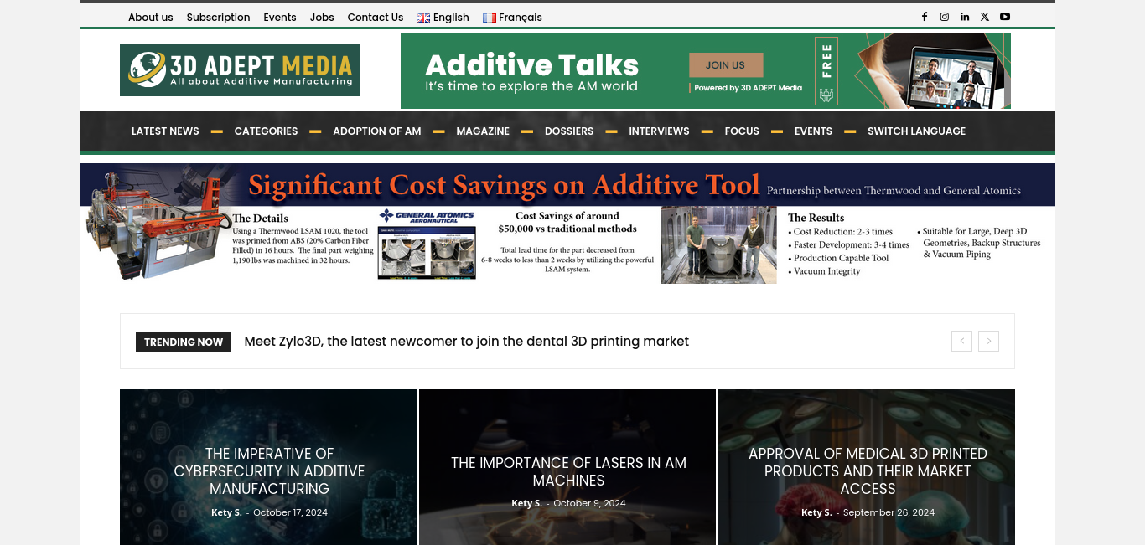
Task: Click the 'Powered by 3D ADEPT Media' text
Action: click(749, 88)
